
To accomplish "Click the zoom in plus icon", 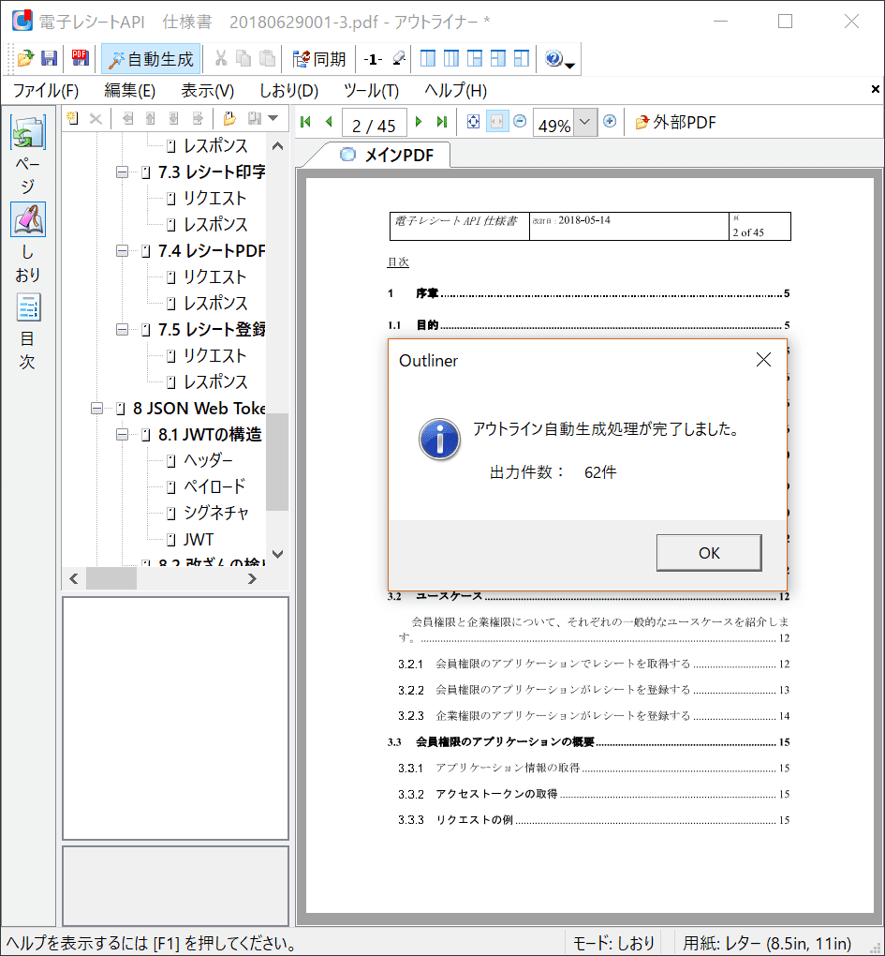I will pyautogui.click(x=610, y=122).
